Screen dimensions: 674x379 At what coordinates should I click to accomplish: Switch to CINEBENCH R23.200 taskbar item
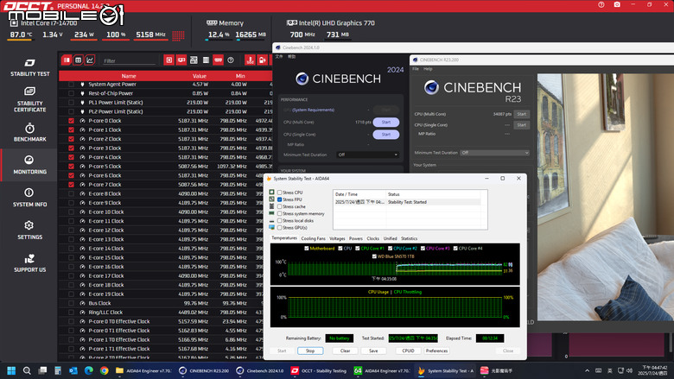click(204, 370)
